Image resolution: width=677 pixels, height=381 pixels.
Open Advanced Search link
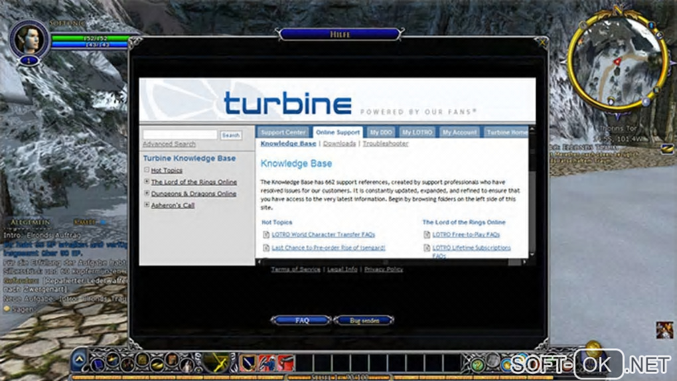169,144
